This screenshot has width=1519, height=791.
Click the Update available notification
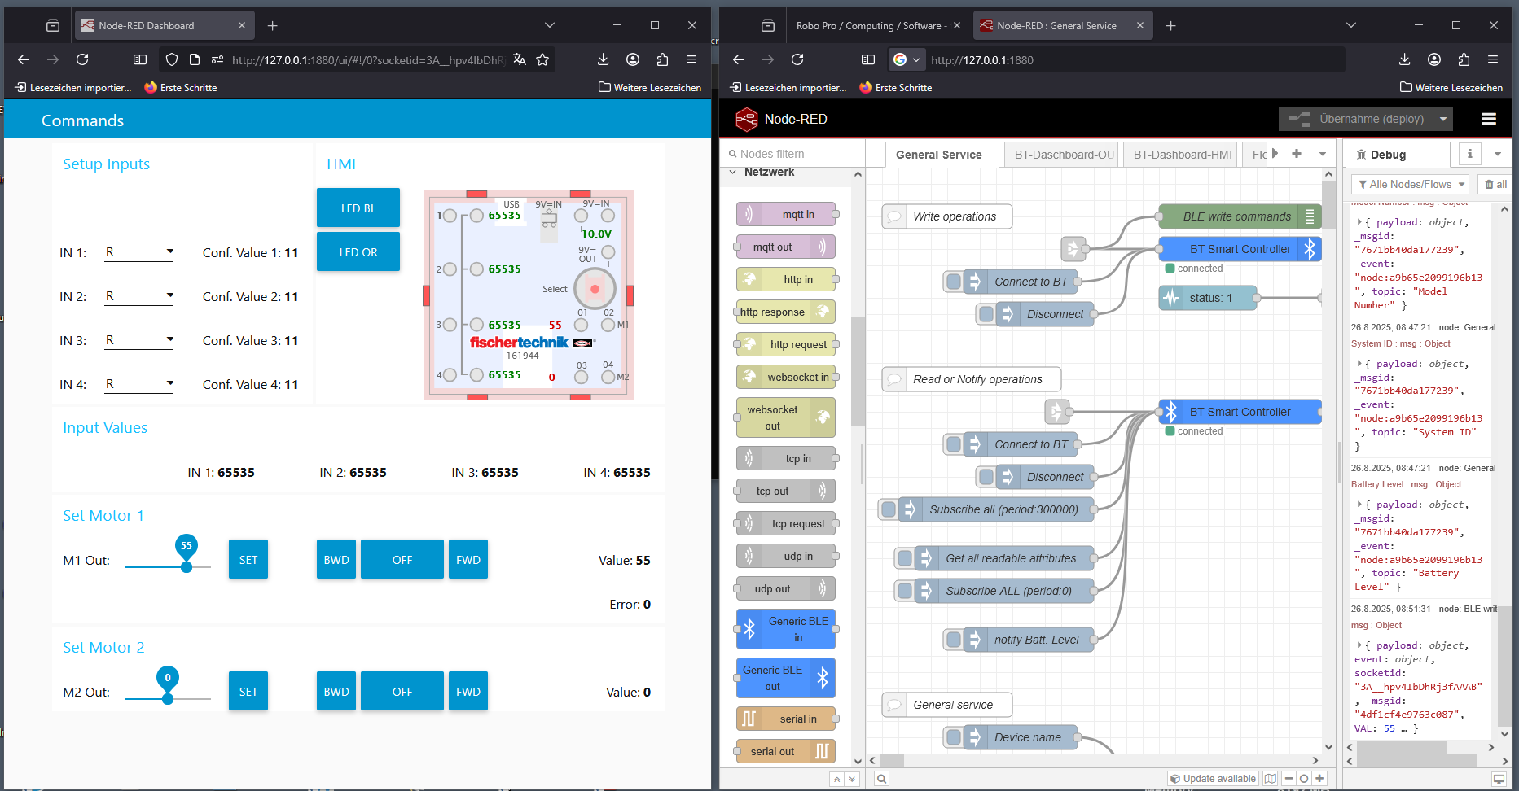coord(1213,779)
